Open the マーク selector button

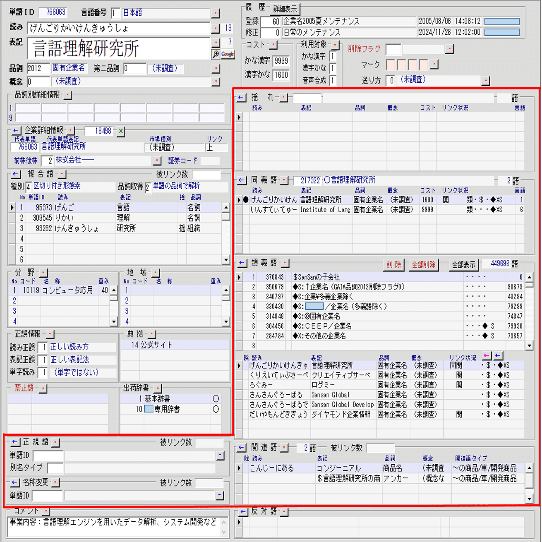(434, 65)
